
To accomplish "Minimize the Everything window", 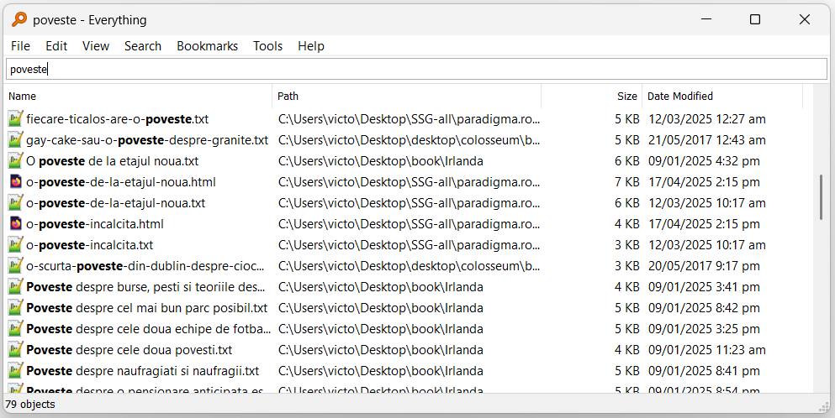I will pos(706,19).
